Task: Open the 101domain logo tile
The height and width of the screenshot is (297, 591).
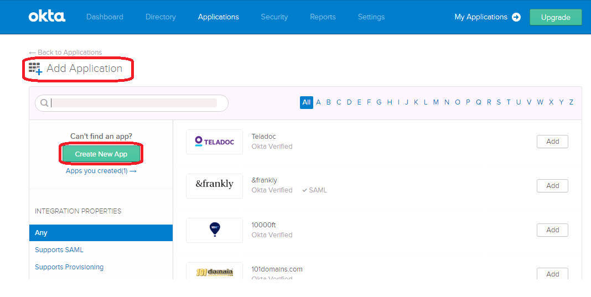Action: coord(215,272)
